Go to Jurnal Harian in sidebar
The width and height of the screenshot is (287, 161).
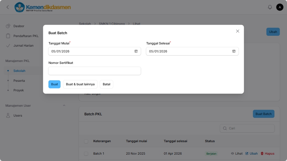(23, 45)
